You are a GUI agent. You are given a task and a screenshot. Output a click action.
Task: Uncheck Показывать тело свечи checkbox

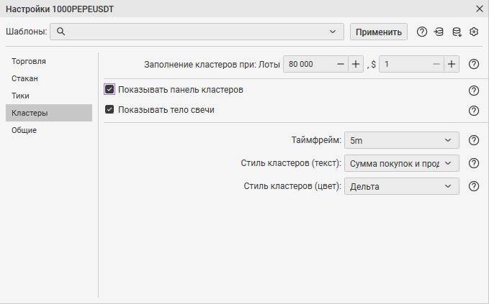(109, 110)
